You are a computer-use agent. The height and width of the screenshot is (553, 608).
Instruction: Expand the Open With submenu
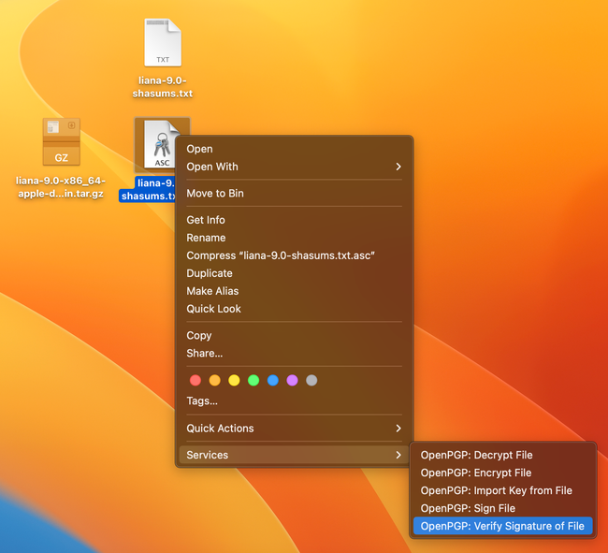(x=294, y=167)
